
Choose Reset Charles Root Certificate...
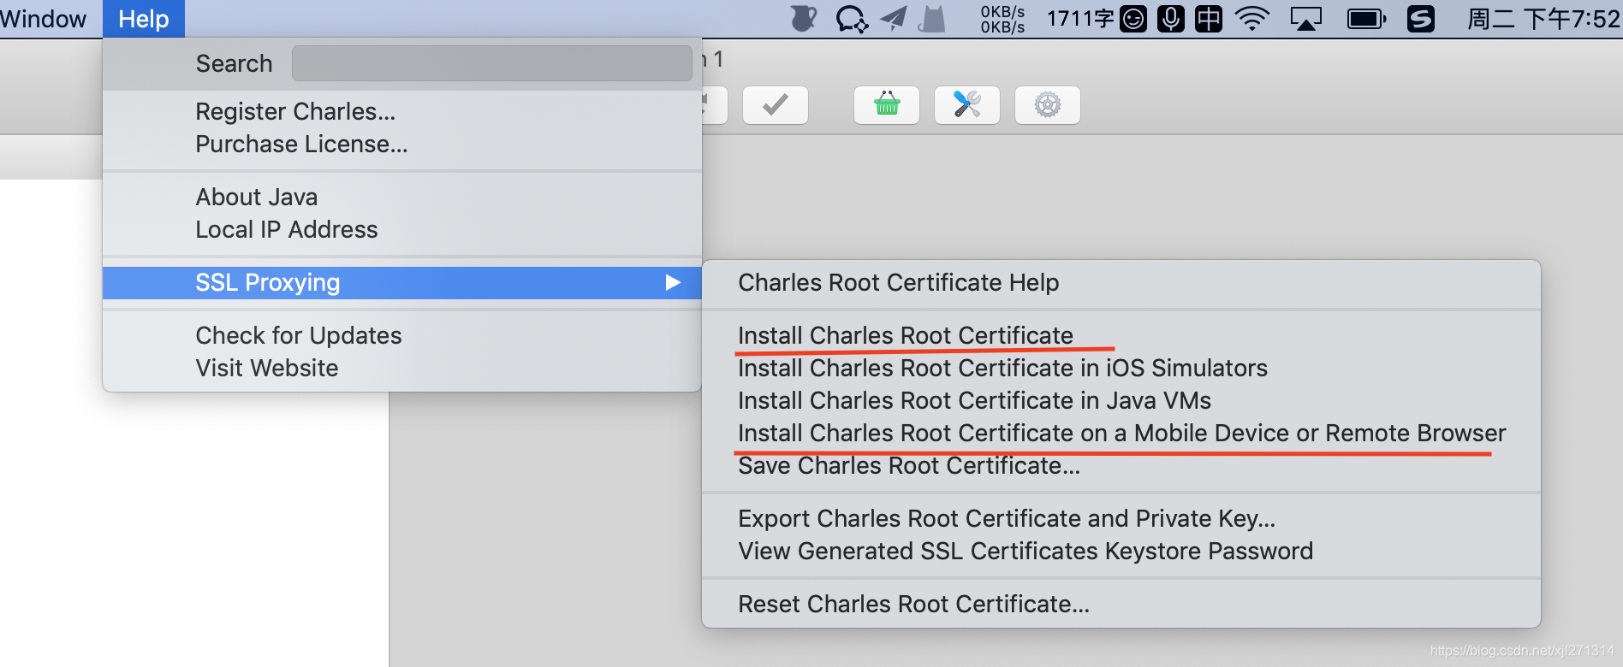click(x=1121, y=605)
